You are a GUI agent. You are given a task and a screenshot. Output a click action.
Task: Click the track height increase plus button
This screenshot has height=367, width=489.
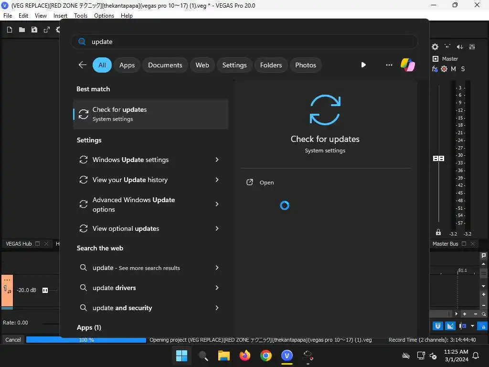pyautogui.click(x=484, y=294)
